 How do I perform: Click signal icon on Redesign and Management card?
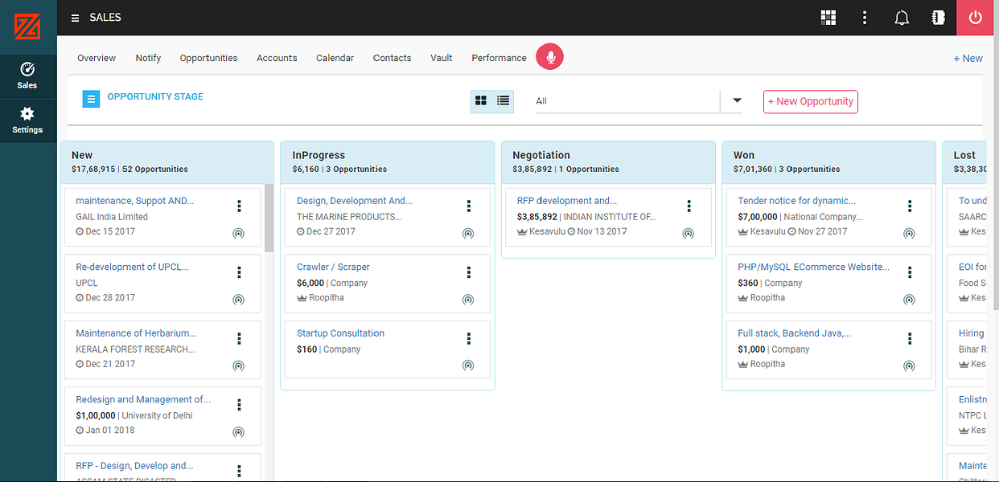[238, 432]
